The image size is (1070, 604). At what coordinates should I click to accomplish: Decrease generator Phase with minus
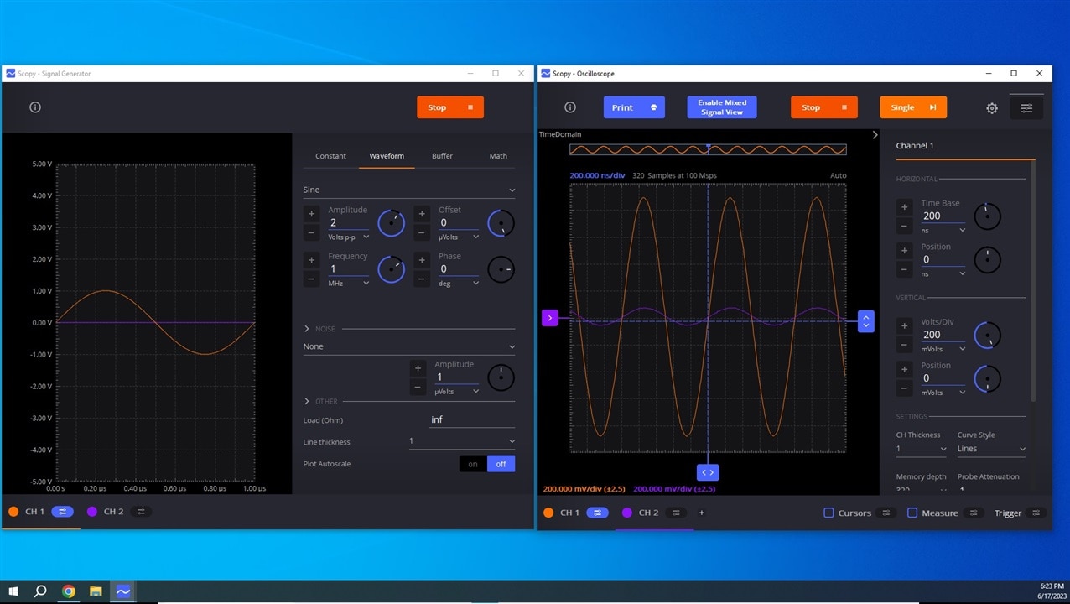(x=422, y=279)
